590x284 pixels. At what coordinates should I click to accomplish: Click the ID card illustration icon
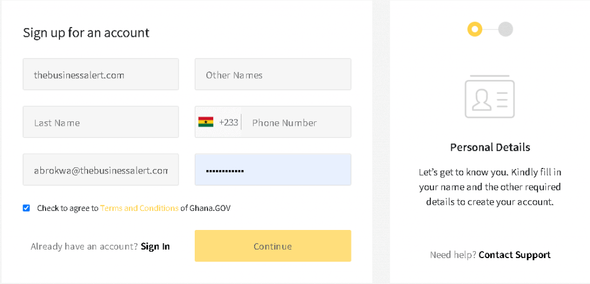click(490, 96)
